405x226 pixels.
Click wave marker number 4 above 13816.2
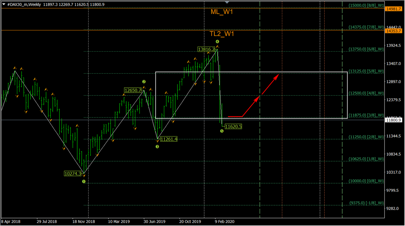pyautogui.click(x=217, y=41)
